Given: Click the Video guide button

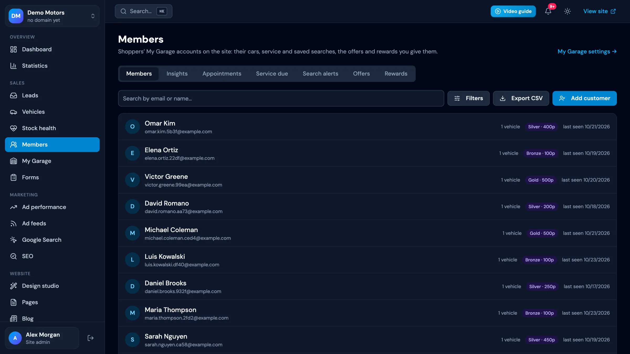Looking at the screenshot, I should (513, 11).
